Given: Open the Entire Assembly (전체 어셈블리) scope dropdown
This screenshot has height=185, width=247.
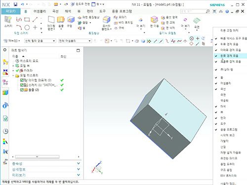Looking at the screenshot, I should [75, 41].
